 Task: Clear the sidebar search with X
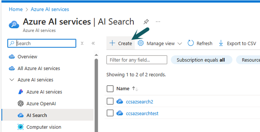[82, 43]
